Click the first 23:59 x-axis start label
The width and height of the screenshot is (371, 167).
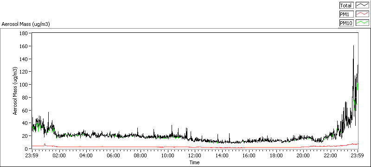pyautogui.click(x=32, y=155)
